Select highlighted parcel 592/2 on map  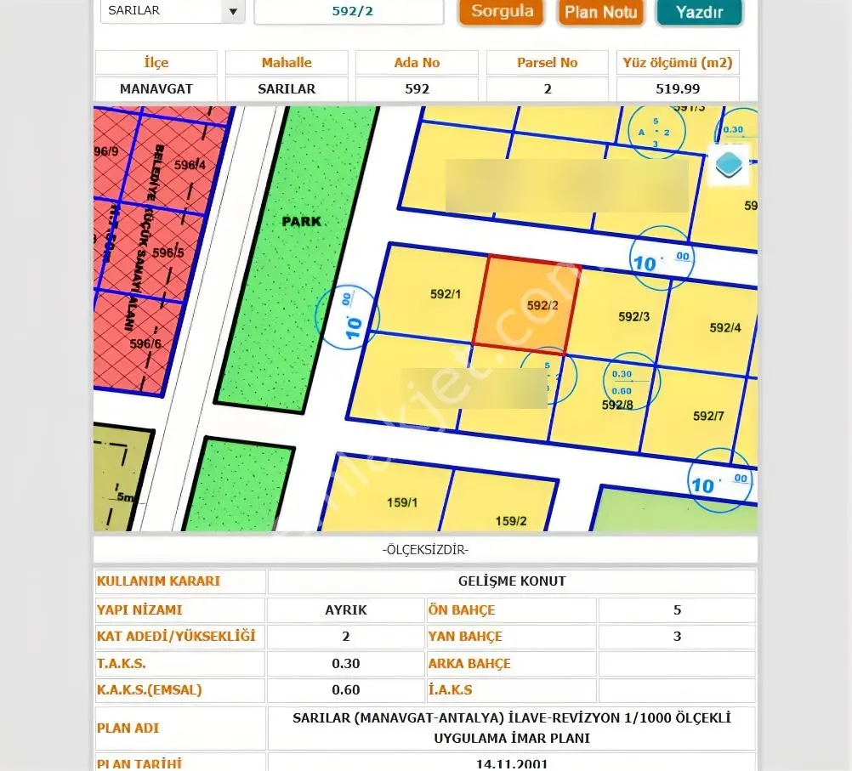(526, 306)
